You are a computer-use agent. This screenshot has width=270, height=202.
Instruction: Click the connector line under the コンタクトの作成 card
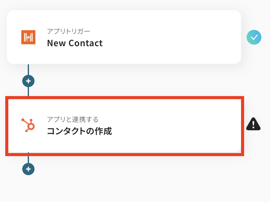coord(28,160)
